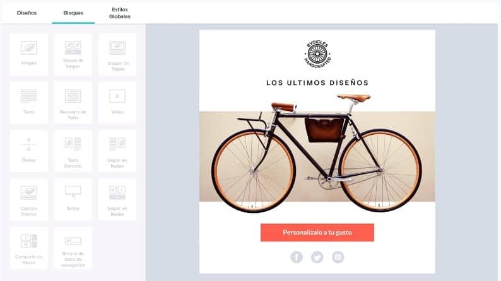The height and width of the screenshot is (281, 501).
Task: Choose the Imagen de Tarjeta block
Action: [x=117, y=55]
